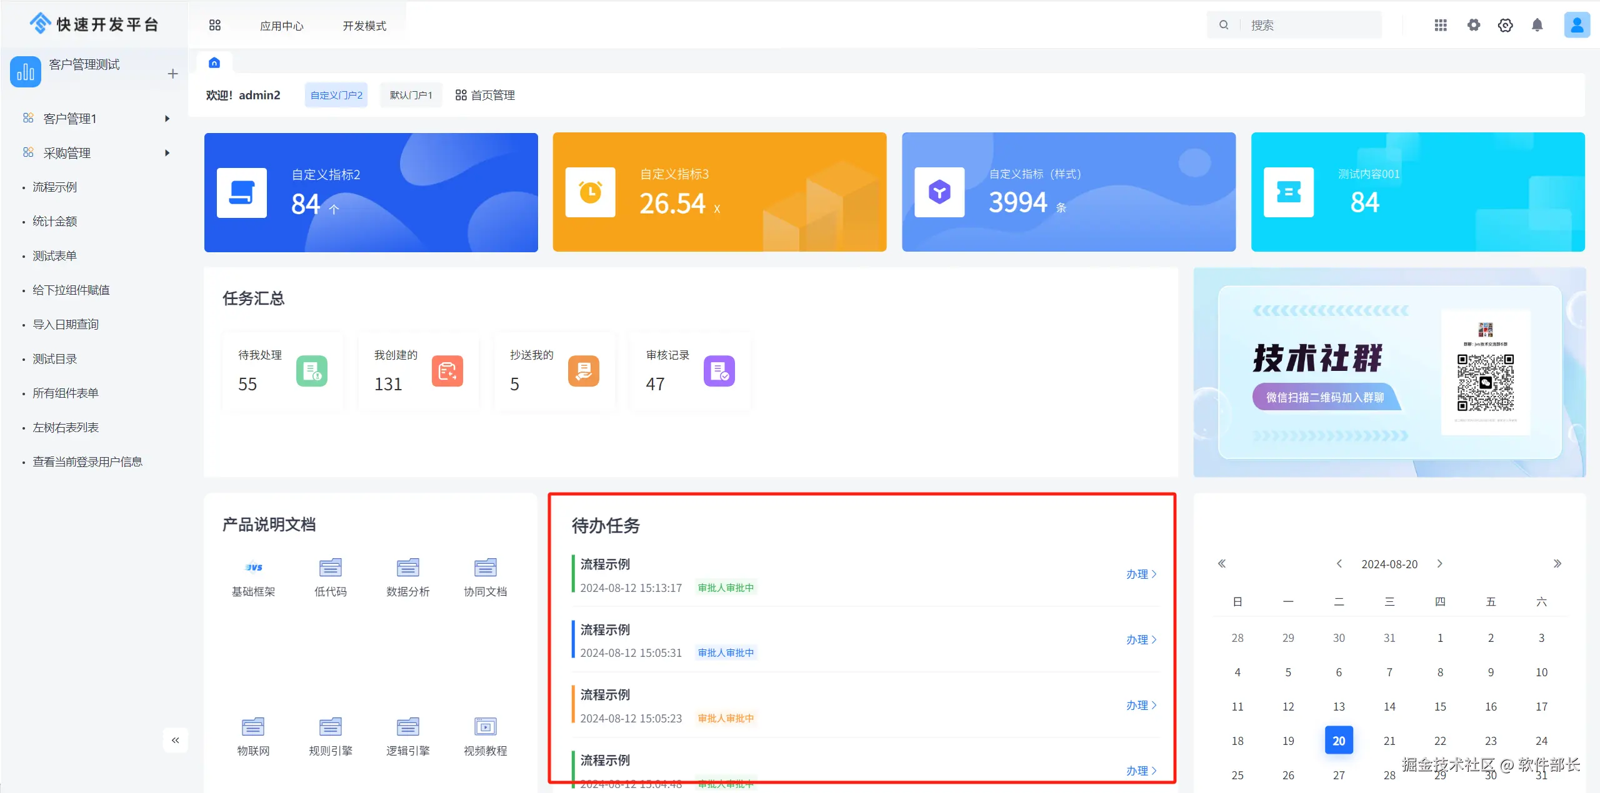The image size is (1600, 793).
Task: Open the apps grid icon in header
Action: 1441,25
